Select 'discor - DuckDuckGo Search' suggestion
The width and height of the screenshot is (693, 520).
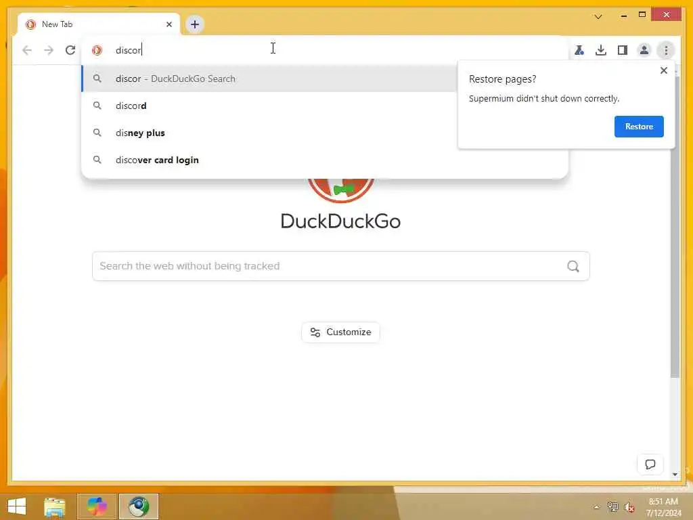pos(269,79)
